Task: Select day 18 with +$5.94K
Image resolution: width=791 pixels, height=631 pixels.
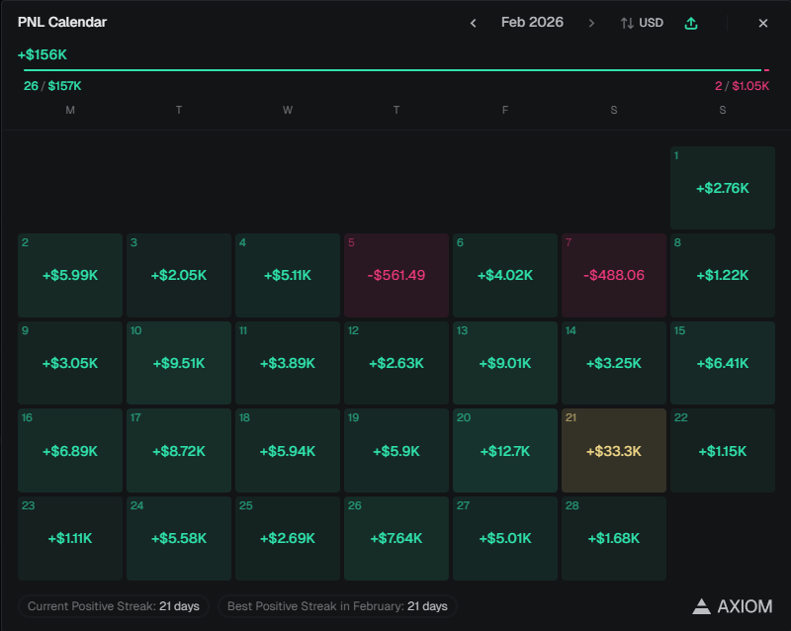Action: pyautogui.click(x=288, y=450)
